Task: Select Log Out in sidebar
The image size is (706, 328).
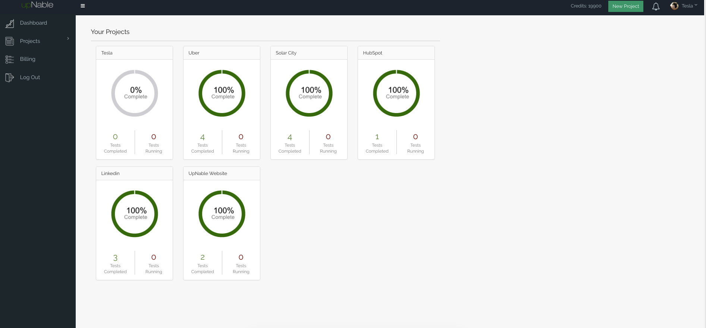Action: click(x=30, y=77)
